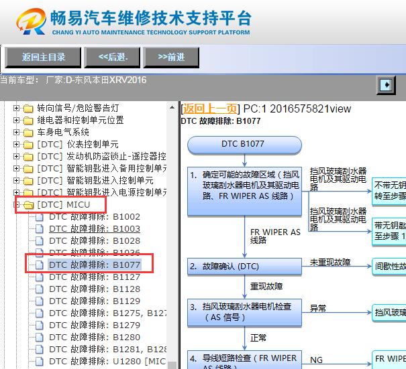
Task: Select the 继电器和控制单元位置 folder icon
Action: coord(28,121)
